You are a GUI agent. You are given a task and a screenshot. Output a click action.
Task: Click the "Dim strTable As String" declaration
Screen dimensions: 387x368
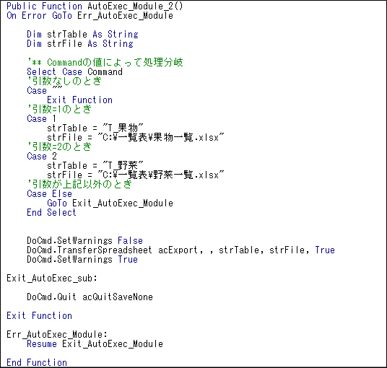(82, 35)
